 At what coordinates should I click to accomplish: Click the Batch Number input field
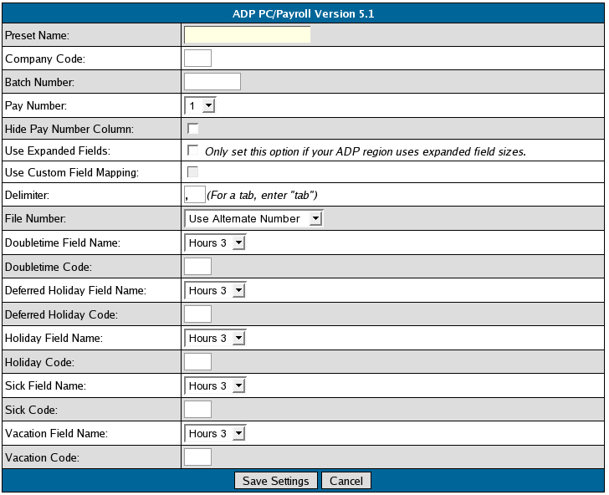[x=212, y=82]
